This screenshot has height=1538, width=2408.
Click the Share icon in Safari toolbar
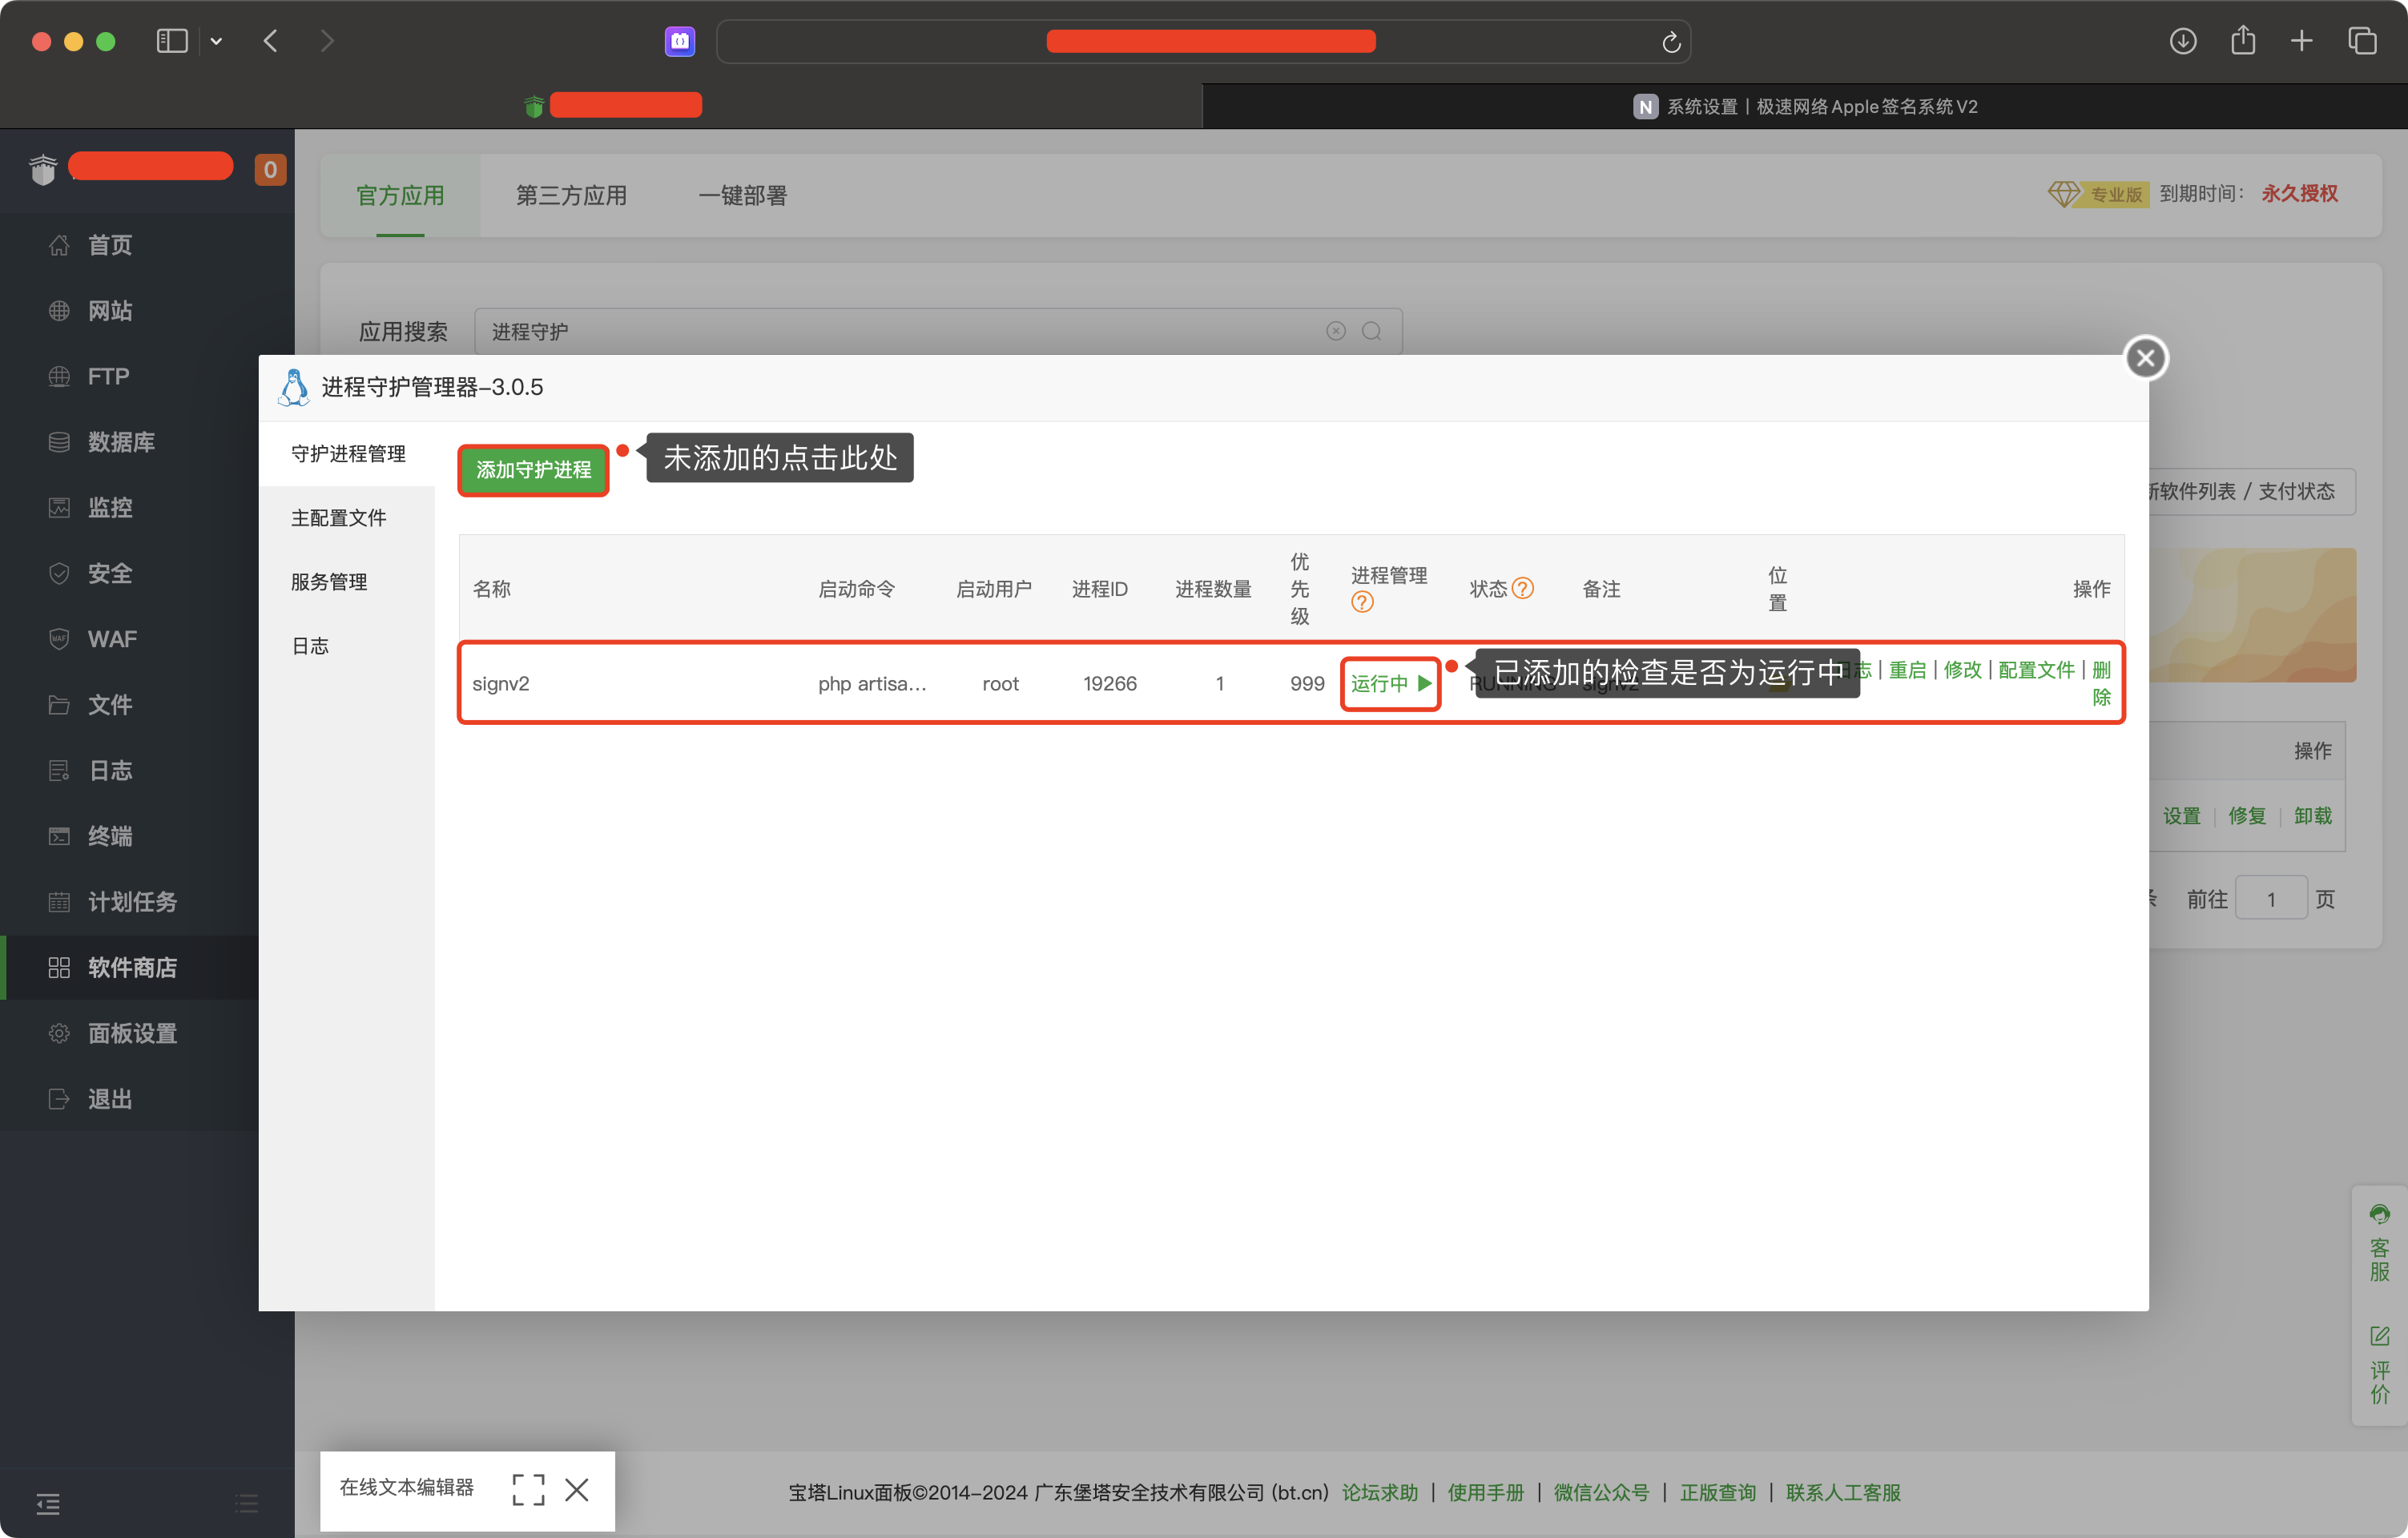pos(2243,40)
